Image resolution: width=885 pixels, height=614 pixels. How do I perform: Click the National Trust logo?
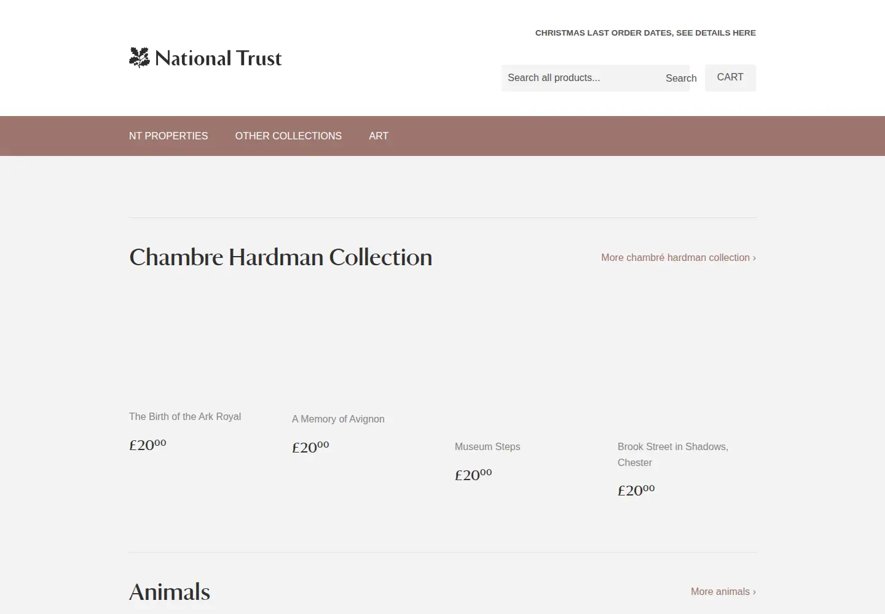tap(205, 58)
